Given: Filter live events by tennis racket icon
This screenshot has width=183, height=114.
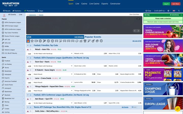Looking at the screenshot, I should pyautogui.click(x=44, y=41).
